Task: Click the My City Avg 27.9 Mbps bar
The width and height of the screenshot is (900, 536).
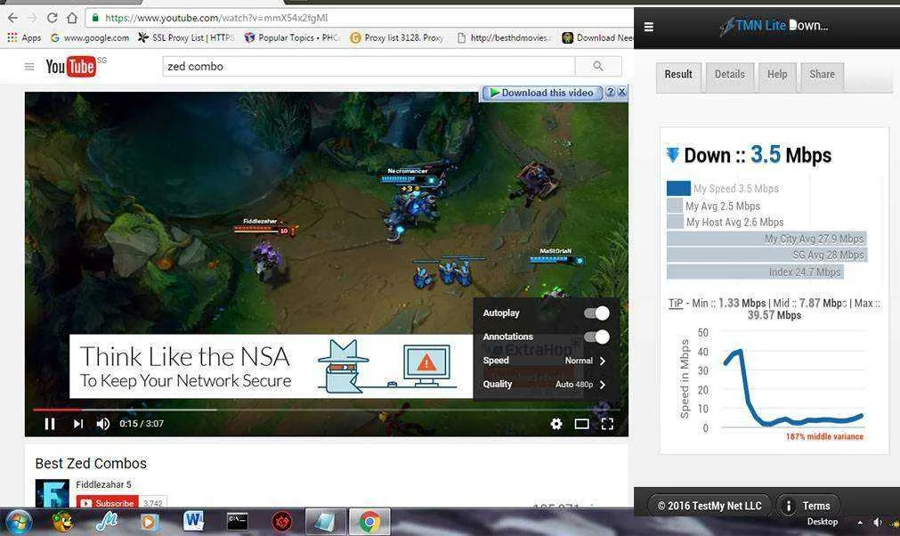Action: (766, 239)
